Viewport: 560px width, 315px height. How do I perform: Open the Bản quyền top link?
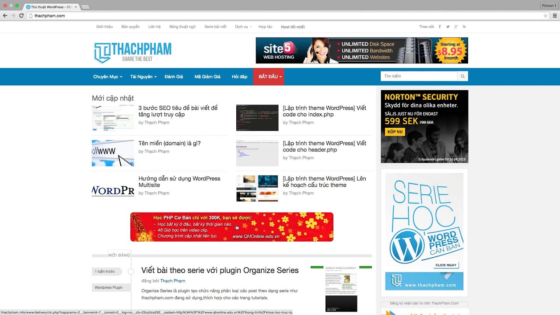pyautogui.click(x=130, y=27)
